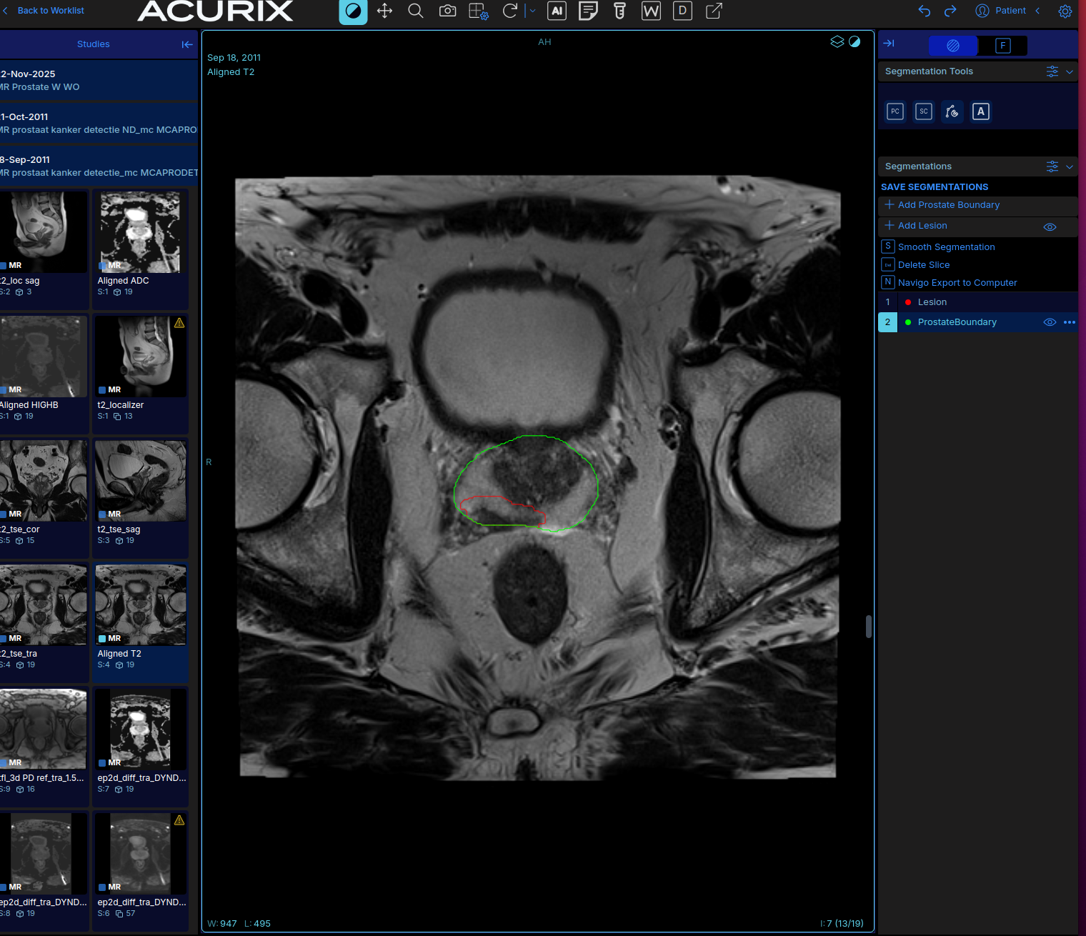Screen dimensions: 1086x936
Task: Open the dropdown next to the rotate tool
Action: click(531, 11)
